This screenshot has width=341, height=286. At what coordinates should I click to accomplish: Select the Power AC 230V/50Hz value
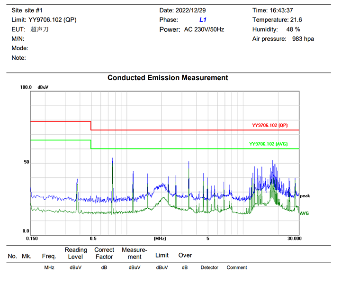[204, 29]
